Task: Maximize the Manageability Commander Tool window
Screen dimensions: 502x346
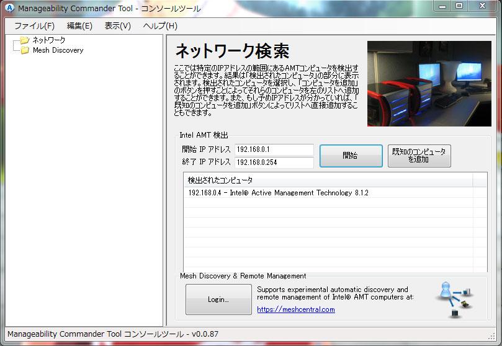Action: (459, 6)
